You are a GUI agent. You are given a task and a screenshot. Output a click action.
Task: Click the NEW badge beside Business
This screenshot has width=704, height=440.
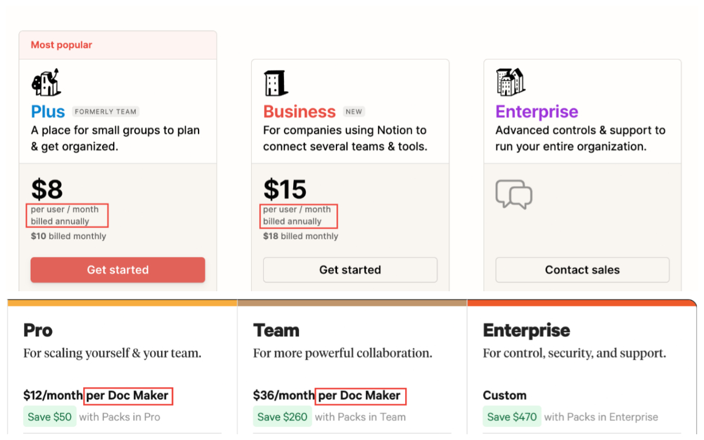(354, 112)
